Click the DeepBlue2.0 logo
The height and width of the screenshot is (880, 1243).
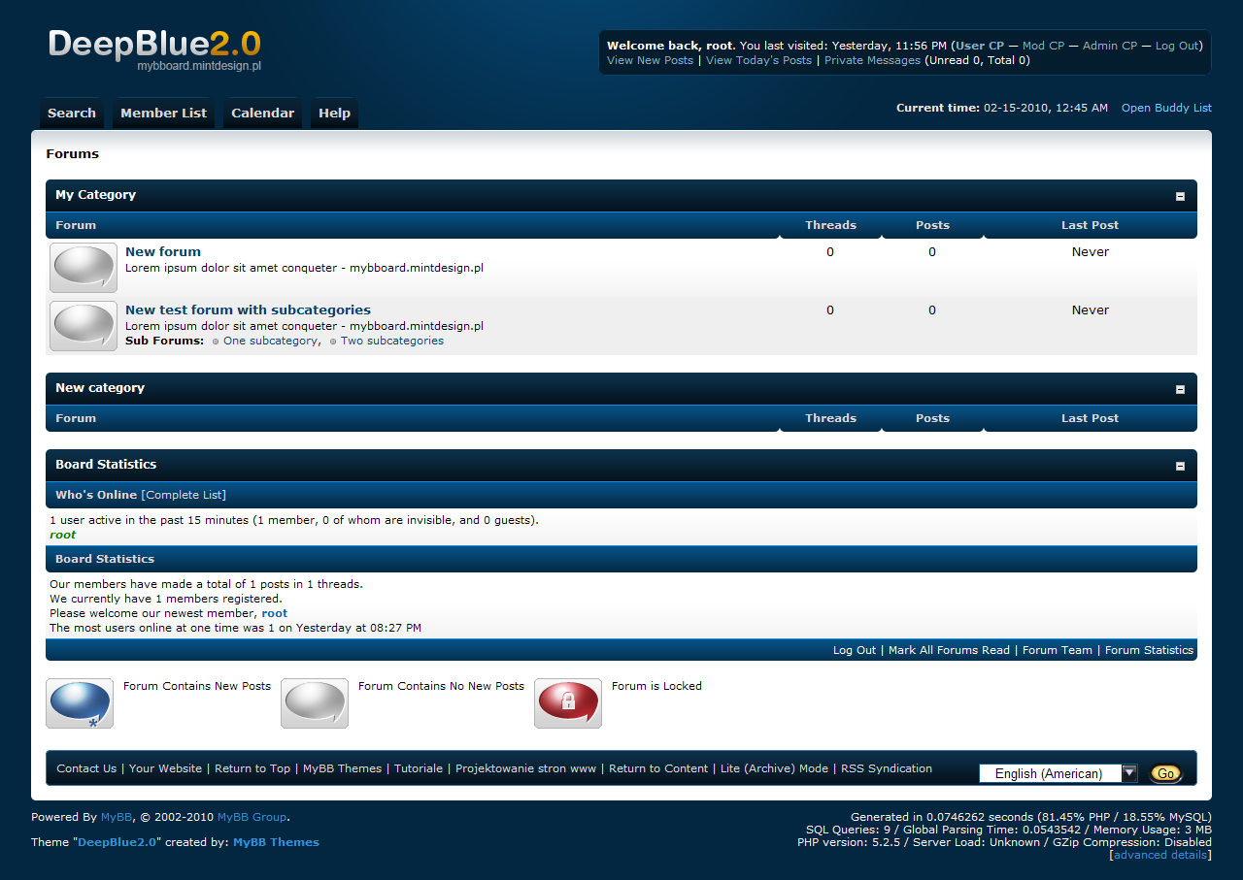coord(155,49)
